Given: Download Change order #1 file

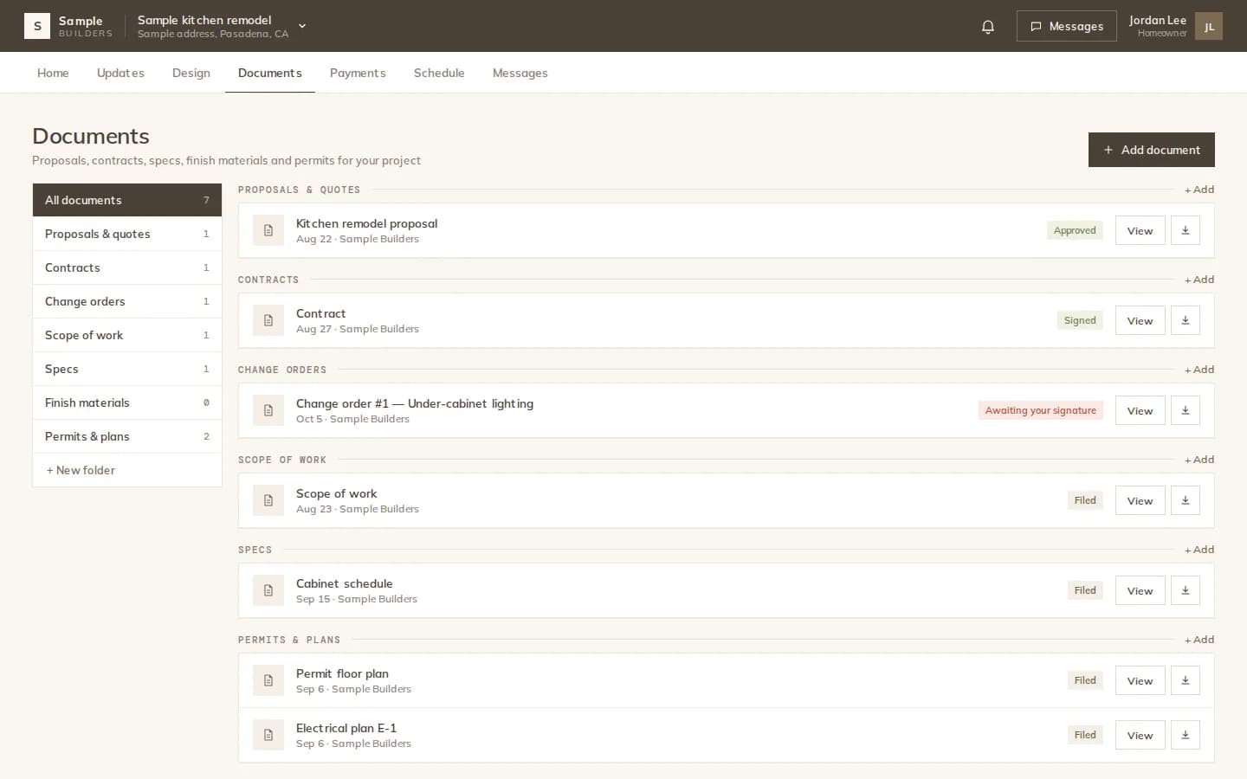Looking at the screenshot, I should pos(1186,410).
